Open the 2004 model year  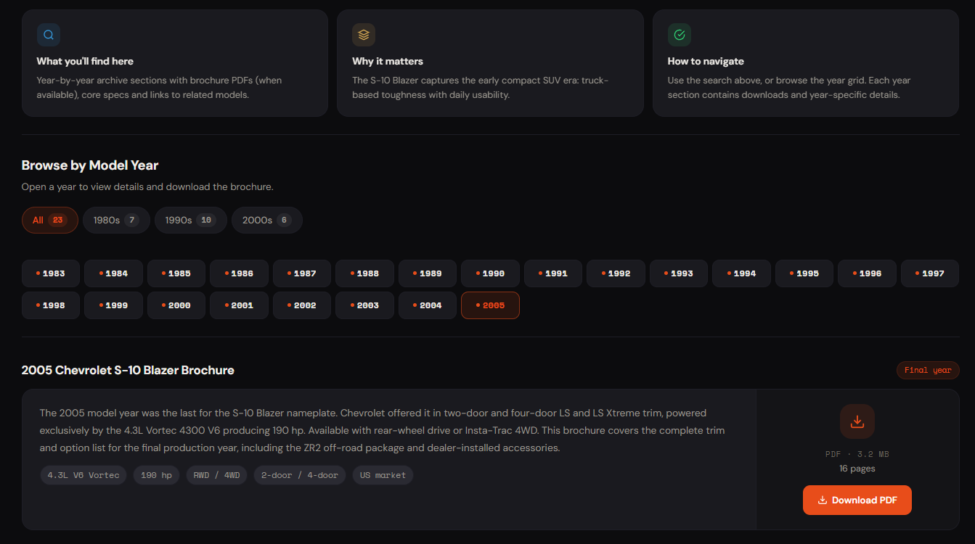[x=428, y=305]
